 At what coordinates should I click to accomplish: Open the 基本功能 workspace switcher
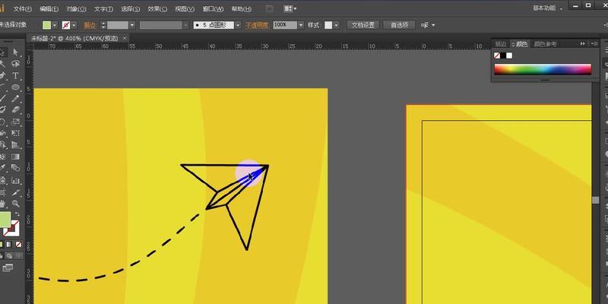(547, 8)
